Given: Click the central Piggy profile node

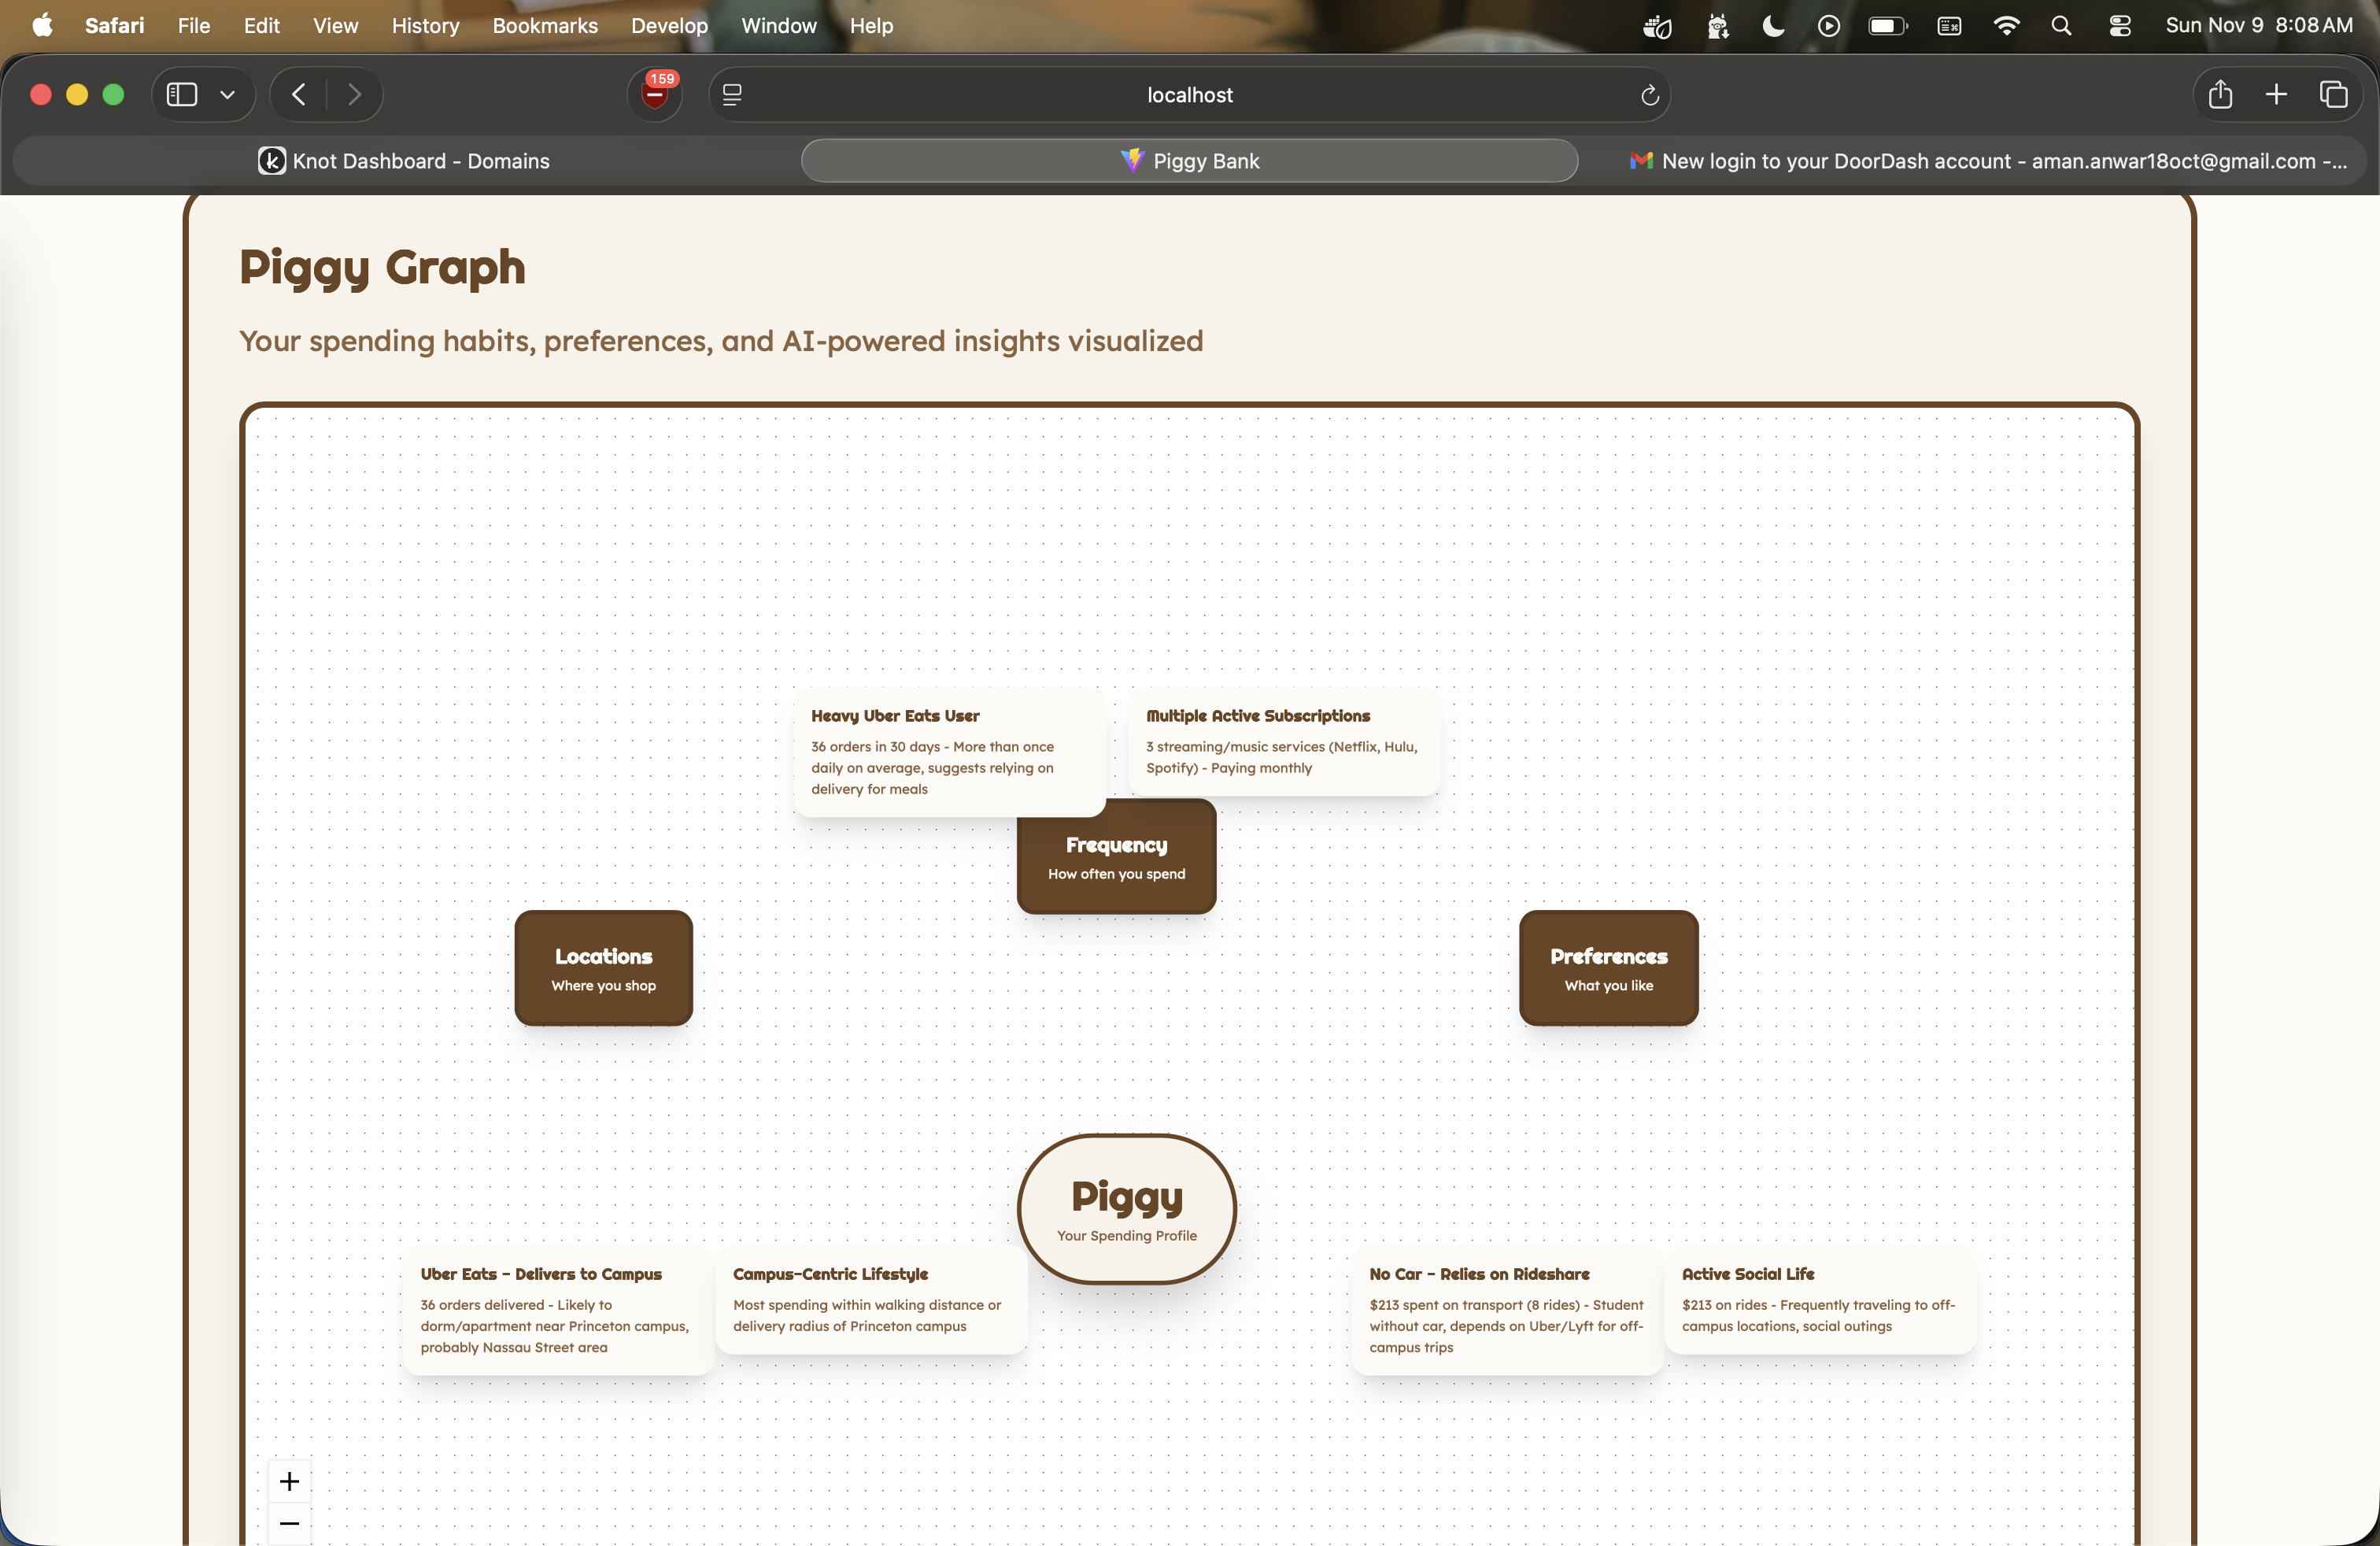Looking at the screenshot, I should click(x=1126, y=1208).
